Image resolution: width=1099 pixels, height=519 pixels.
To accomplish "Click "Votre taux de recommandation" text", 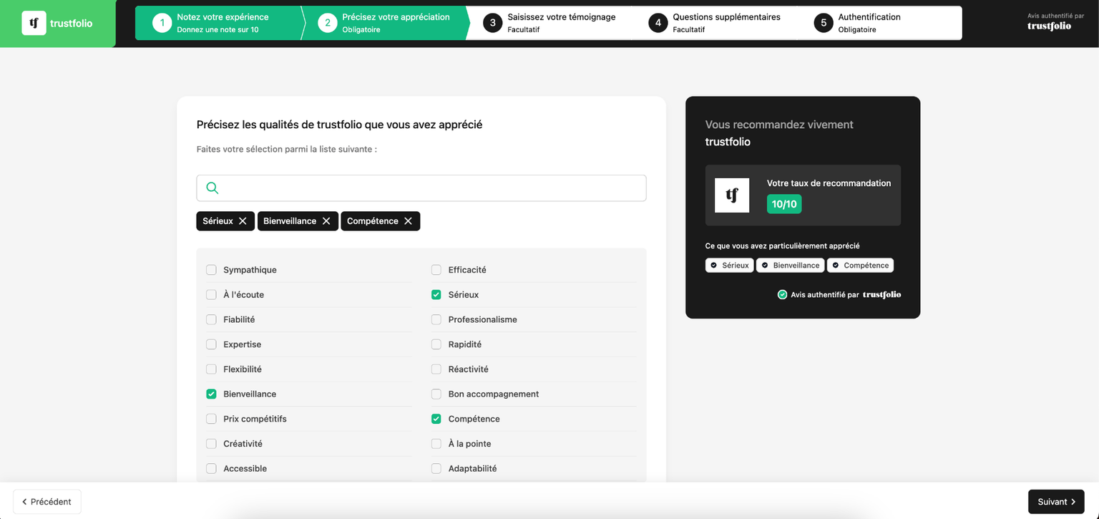I will [829, 183].
